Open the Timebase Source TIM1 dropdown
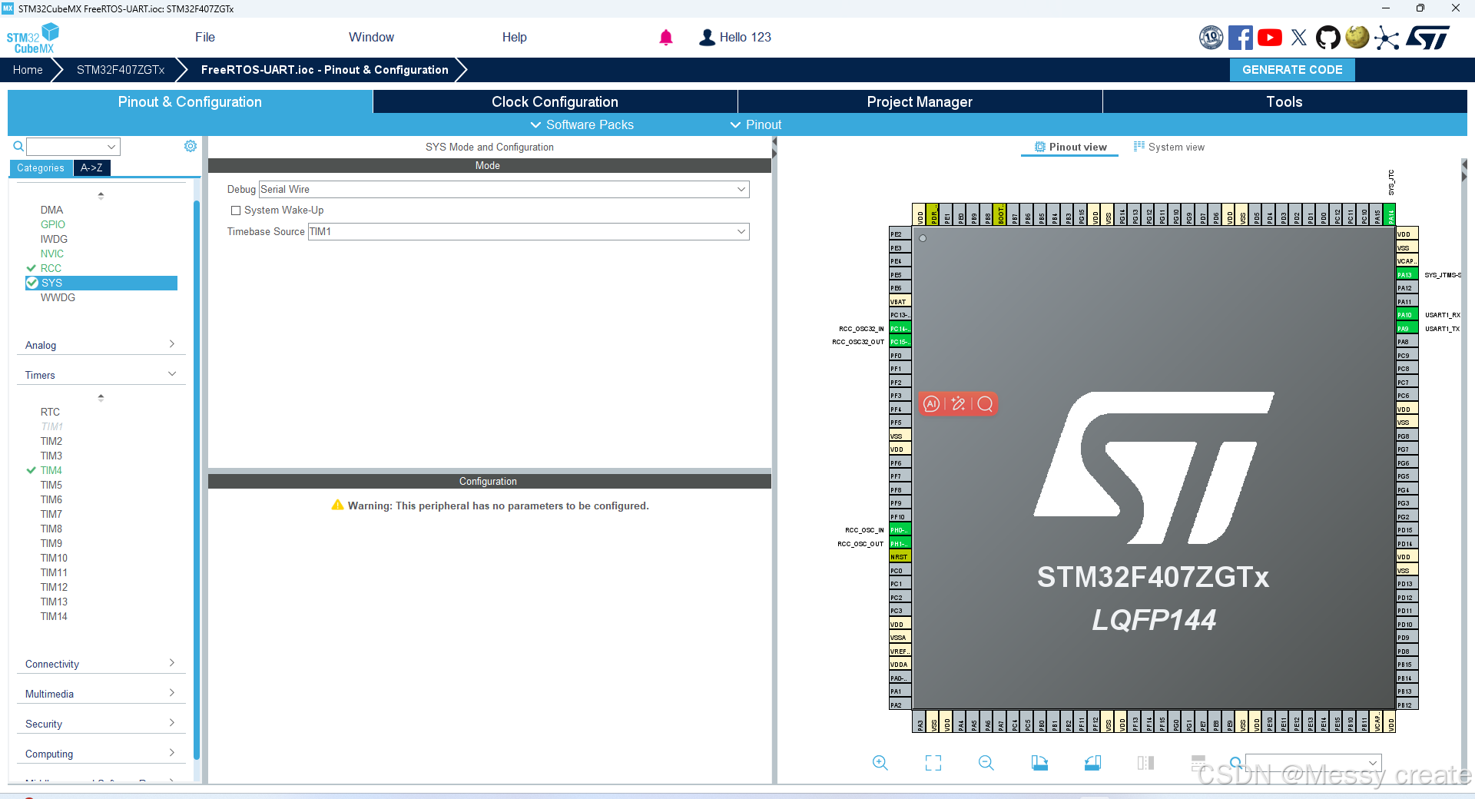 529,231
